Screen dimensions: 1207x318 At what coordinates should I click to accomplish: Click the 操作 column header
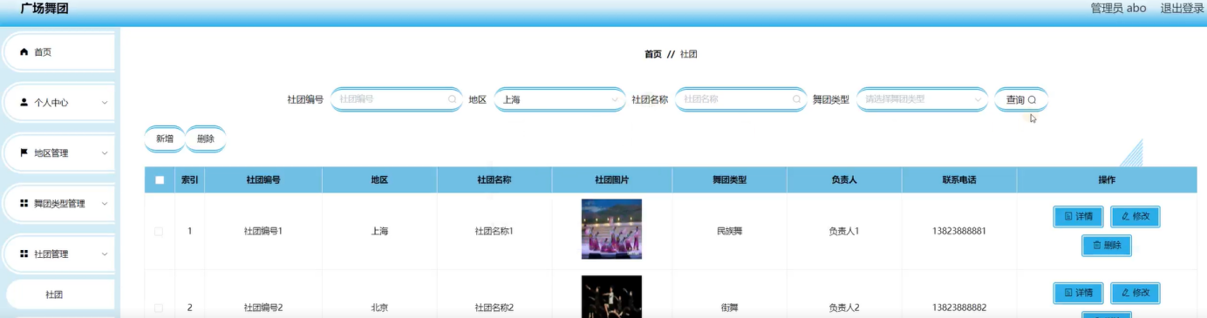pos(1107,180)
